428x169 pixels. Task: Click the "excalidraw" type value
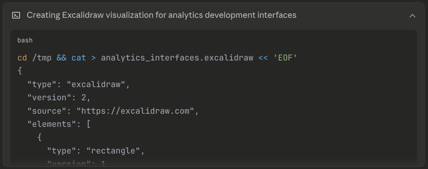[98, 84]
